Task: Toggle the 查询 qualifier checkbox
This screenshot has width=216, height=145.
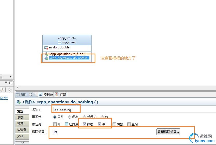Action: tap(129, 124)
